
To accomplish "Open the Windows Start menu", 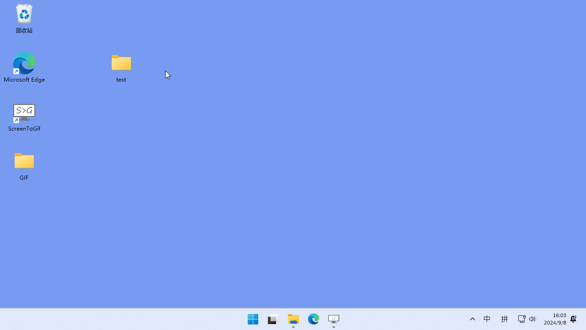I will point(253,319).
